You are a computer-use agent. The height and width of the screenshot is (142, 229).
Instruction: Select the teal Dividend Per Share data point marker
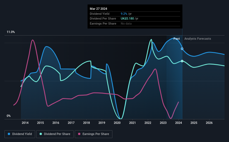click(x=182, y=61)
